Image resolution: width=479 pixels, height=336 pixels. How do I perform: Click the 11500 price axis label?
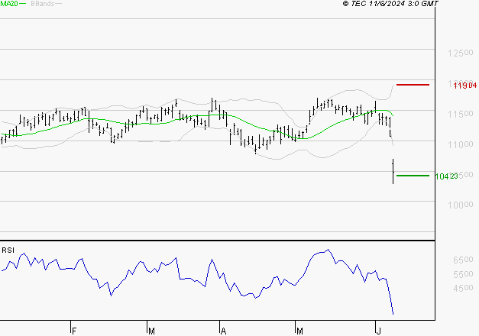tap(461, 114)
